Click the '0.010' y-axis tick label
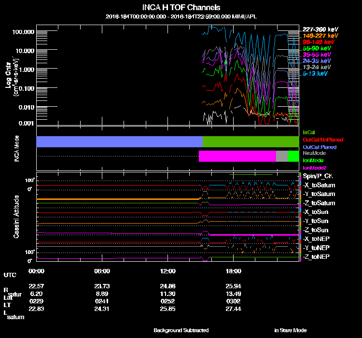This screenshot has height=338, width=362. point(27,107)
